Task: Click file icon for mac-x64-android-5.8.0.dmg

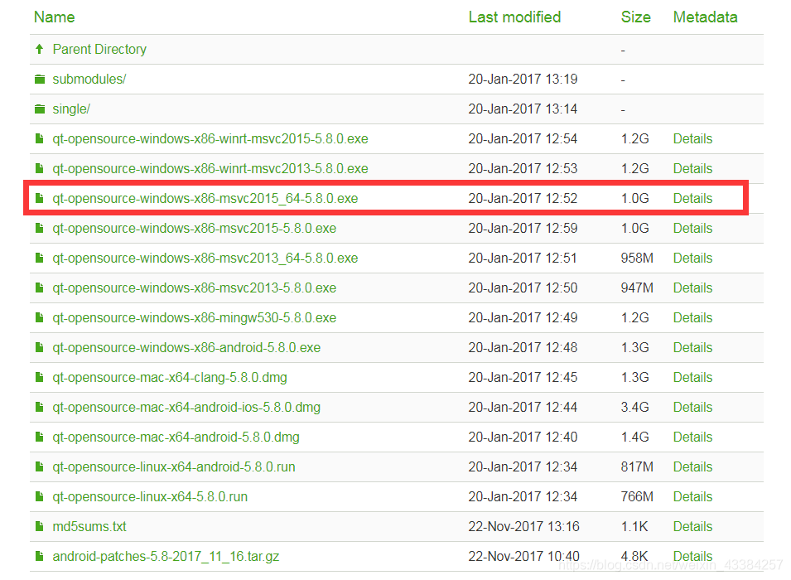Action: [40, 437]
